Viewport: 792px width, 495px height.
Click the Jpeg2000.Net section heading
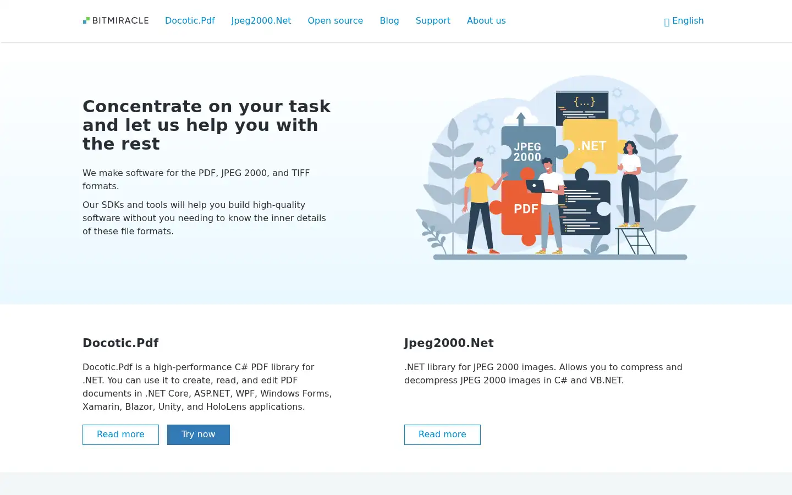[449, 343]
